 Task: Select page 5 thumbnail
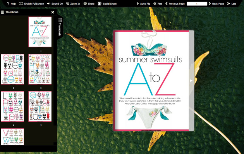click(40, 106)
